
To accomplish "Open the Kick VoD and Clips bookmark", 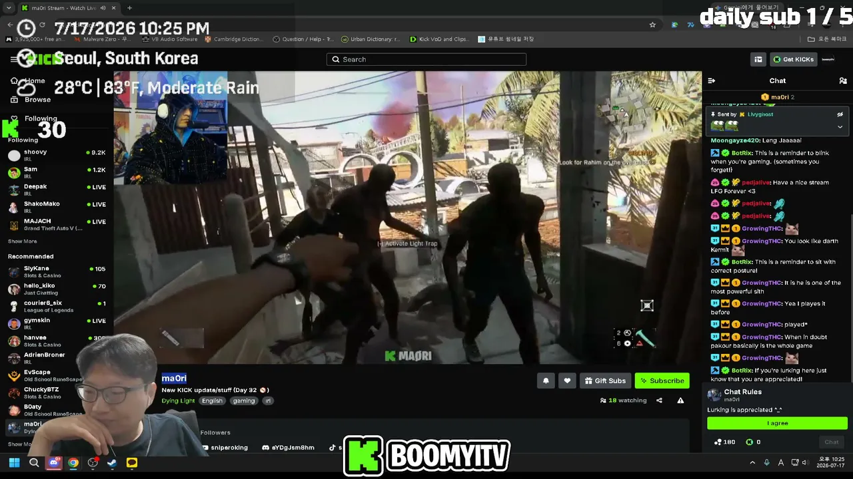I will (439, 39).
